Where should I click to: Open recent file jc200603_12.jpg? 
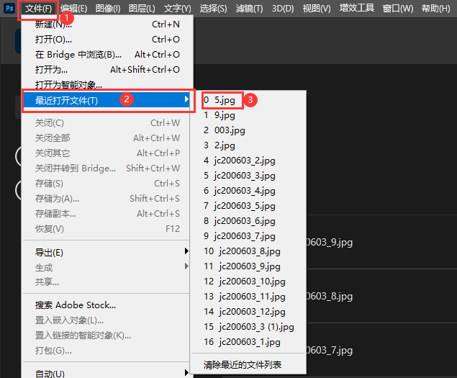point(248,312)
